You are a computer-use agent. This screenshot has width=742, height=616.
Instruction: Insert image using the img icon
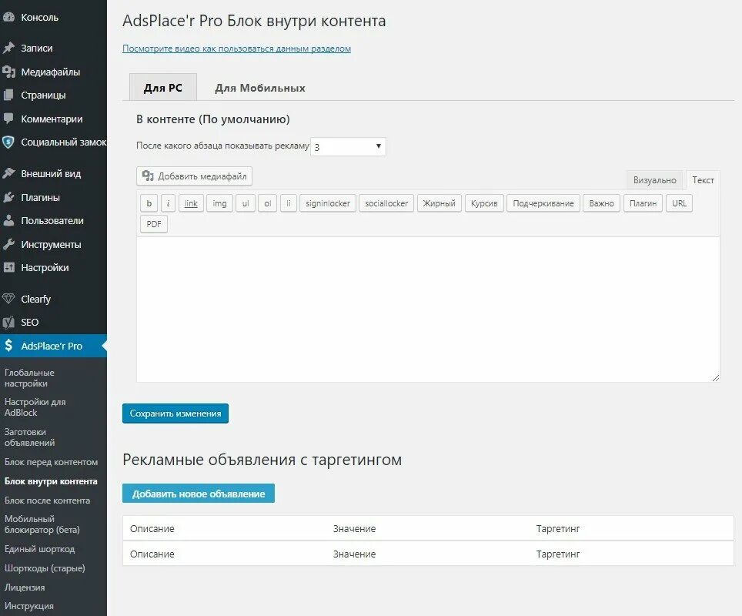219,203
